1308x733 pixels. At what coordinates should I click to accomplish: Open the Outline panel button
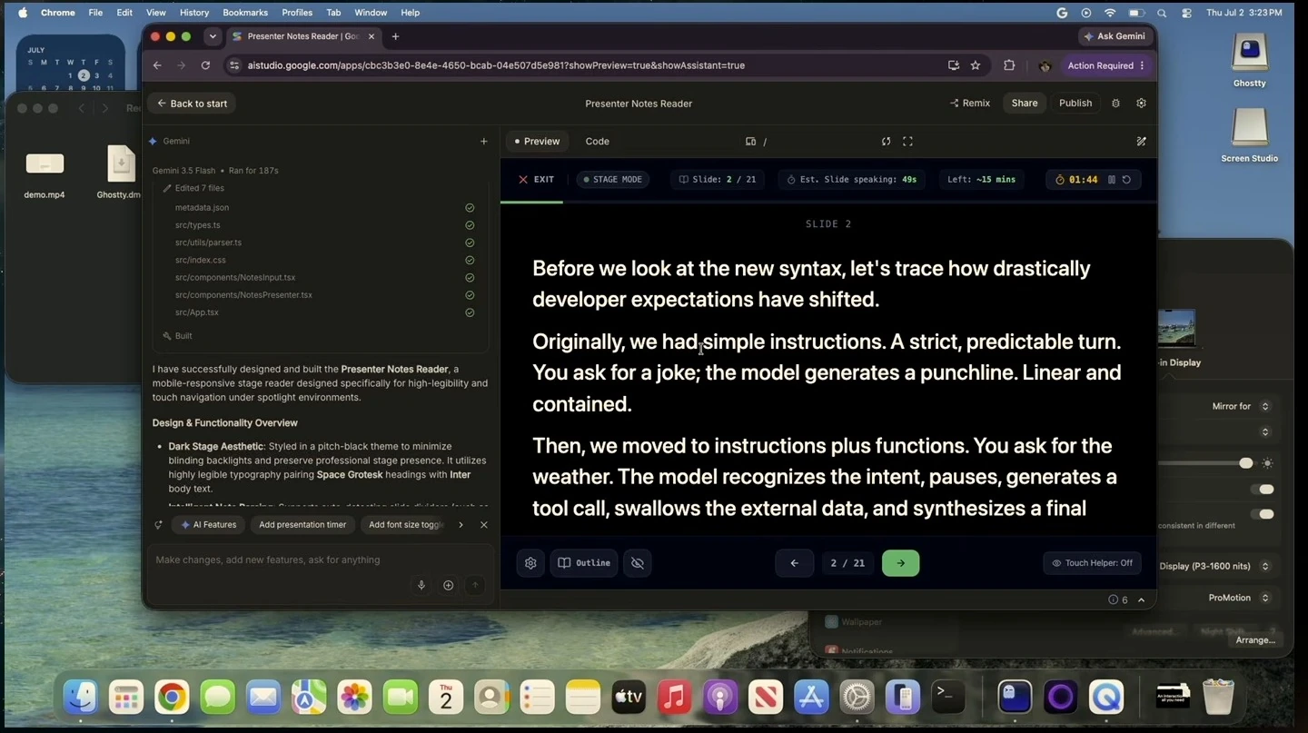click(584, 563)
